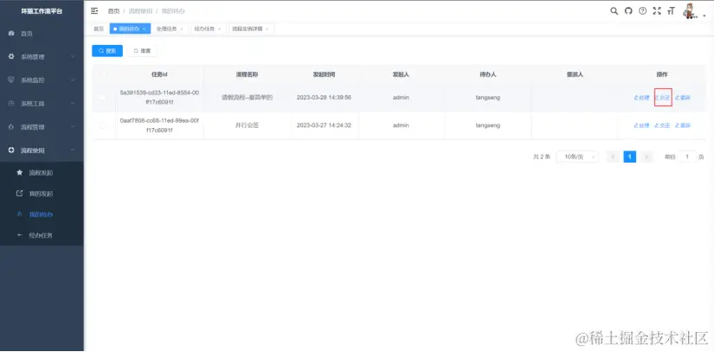
Task: Collapse the sidebar with the hamburger icon
Action: coord(94,11)
